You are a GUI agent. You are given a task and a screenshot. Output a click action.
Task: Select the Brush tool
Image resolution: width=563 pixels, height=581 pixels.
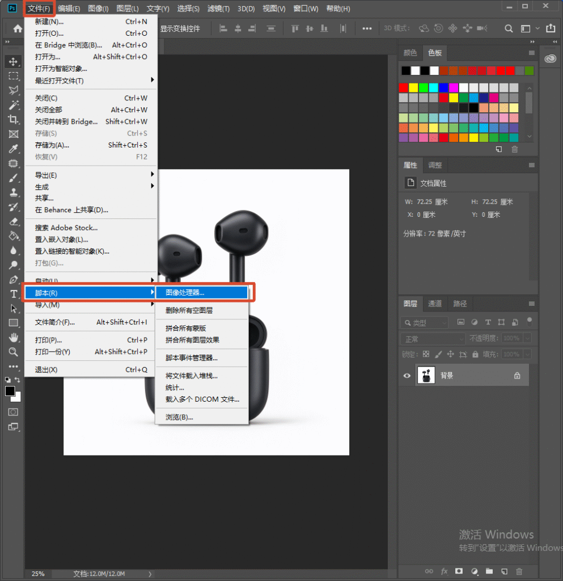(14, 178)
